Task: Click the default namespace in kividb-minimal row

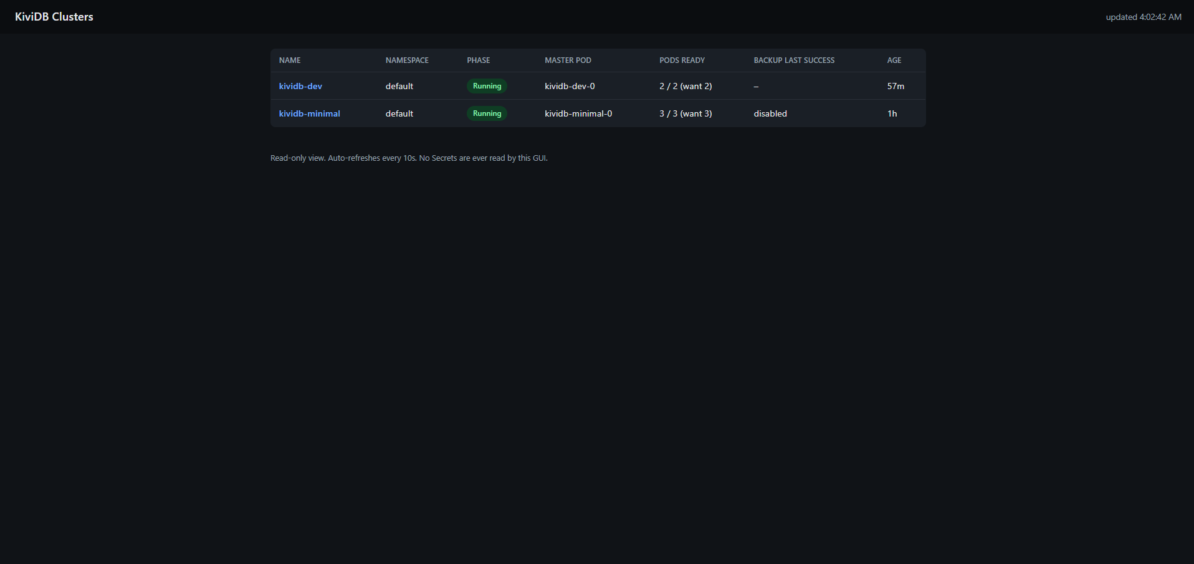Action: coord(399,113)
